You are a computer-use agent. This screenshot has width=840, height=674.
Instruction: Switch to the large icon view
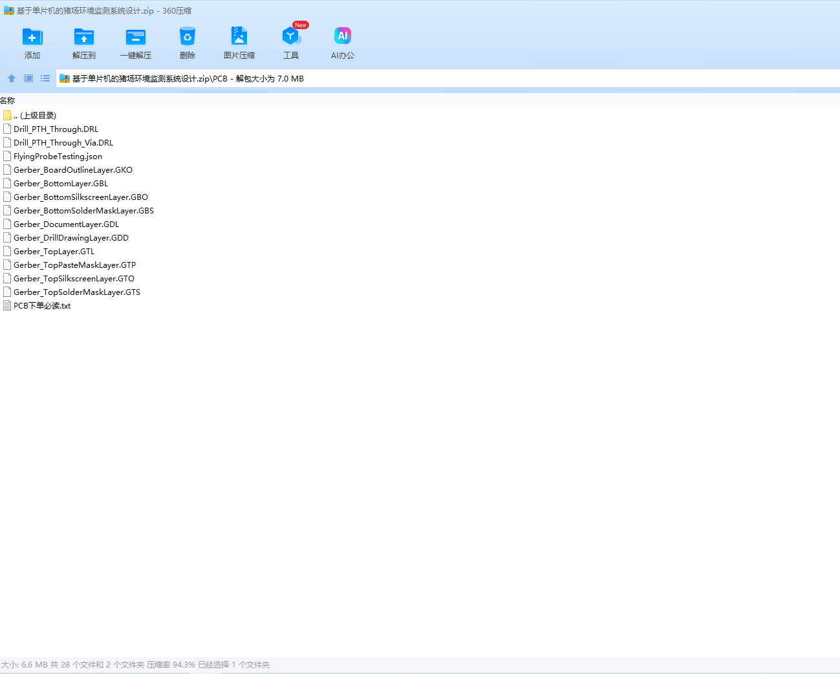[28, 78]
